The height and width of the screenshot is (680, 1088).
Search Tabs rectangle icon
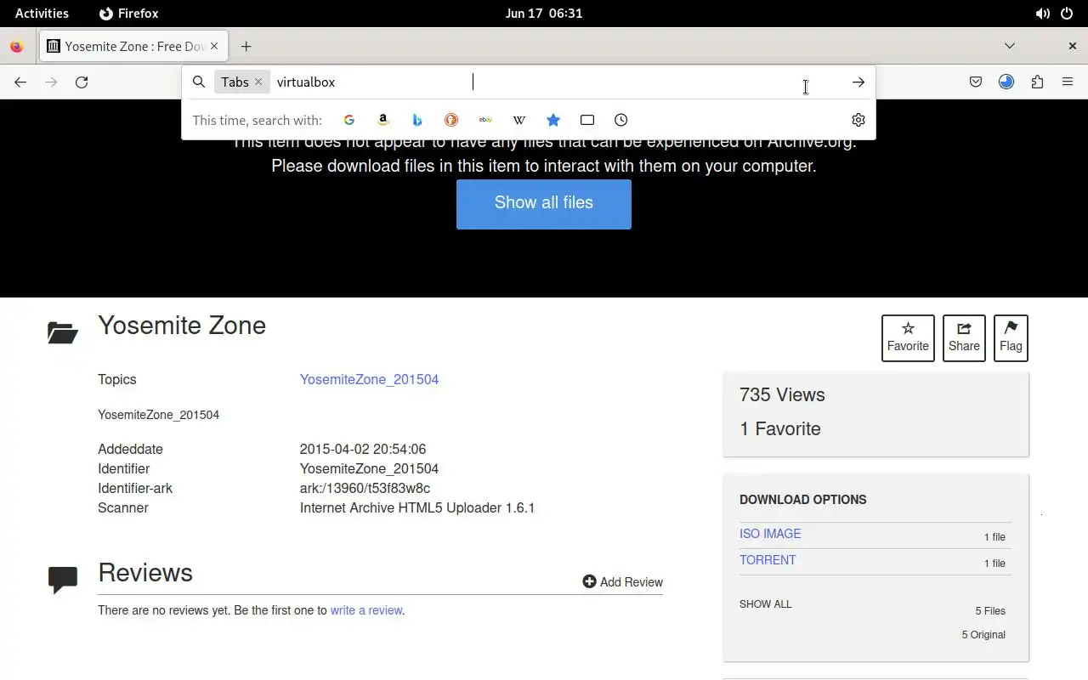click(587, 120)
